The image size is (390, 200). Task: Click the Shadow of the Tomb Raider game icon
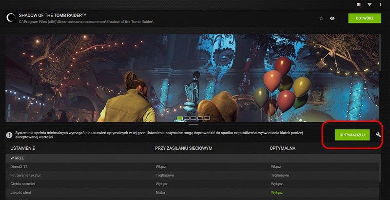point(11,18)
